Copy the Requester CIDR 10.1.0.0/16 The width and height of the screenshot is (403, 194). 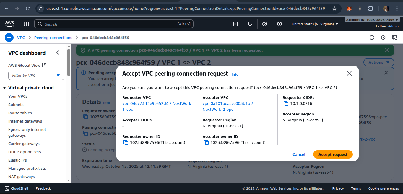click(x=286, y=103)
